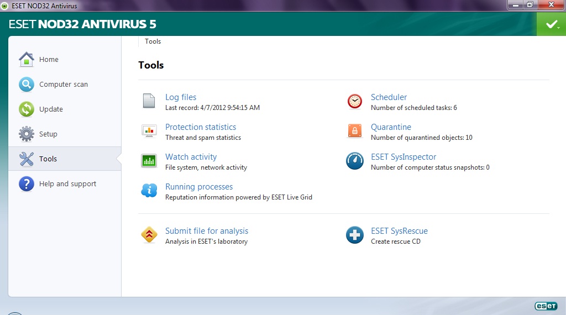Click 'Threat and spam statistics' text
The width and height of the screenshot is (566, 315).
[203, 138]
